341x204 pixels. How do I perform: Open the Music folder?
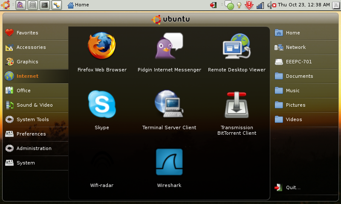[306, 91]
